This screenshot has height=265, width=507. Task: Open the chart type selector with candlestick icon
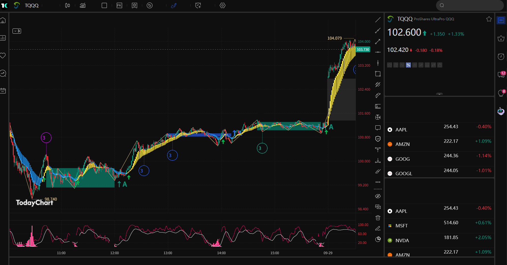[68, 5]
